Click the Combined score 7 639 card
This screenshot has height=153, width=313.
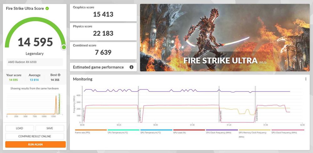click(x=103, y=51)
